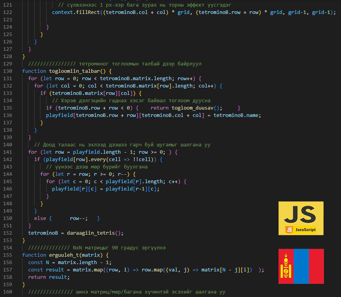Click the comment on line 140
Screen dimensions: 341x297
(122, 145)
